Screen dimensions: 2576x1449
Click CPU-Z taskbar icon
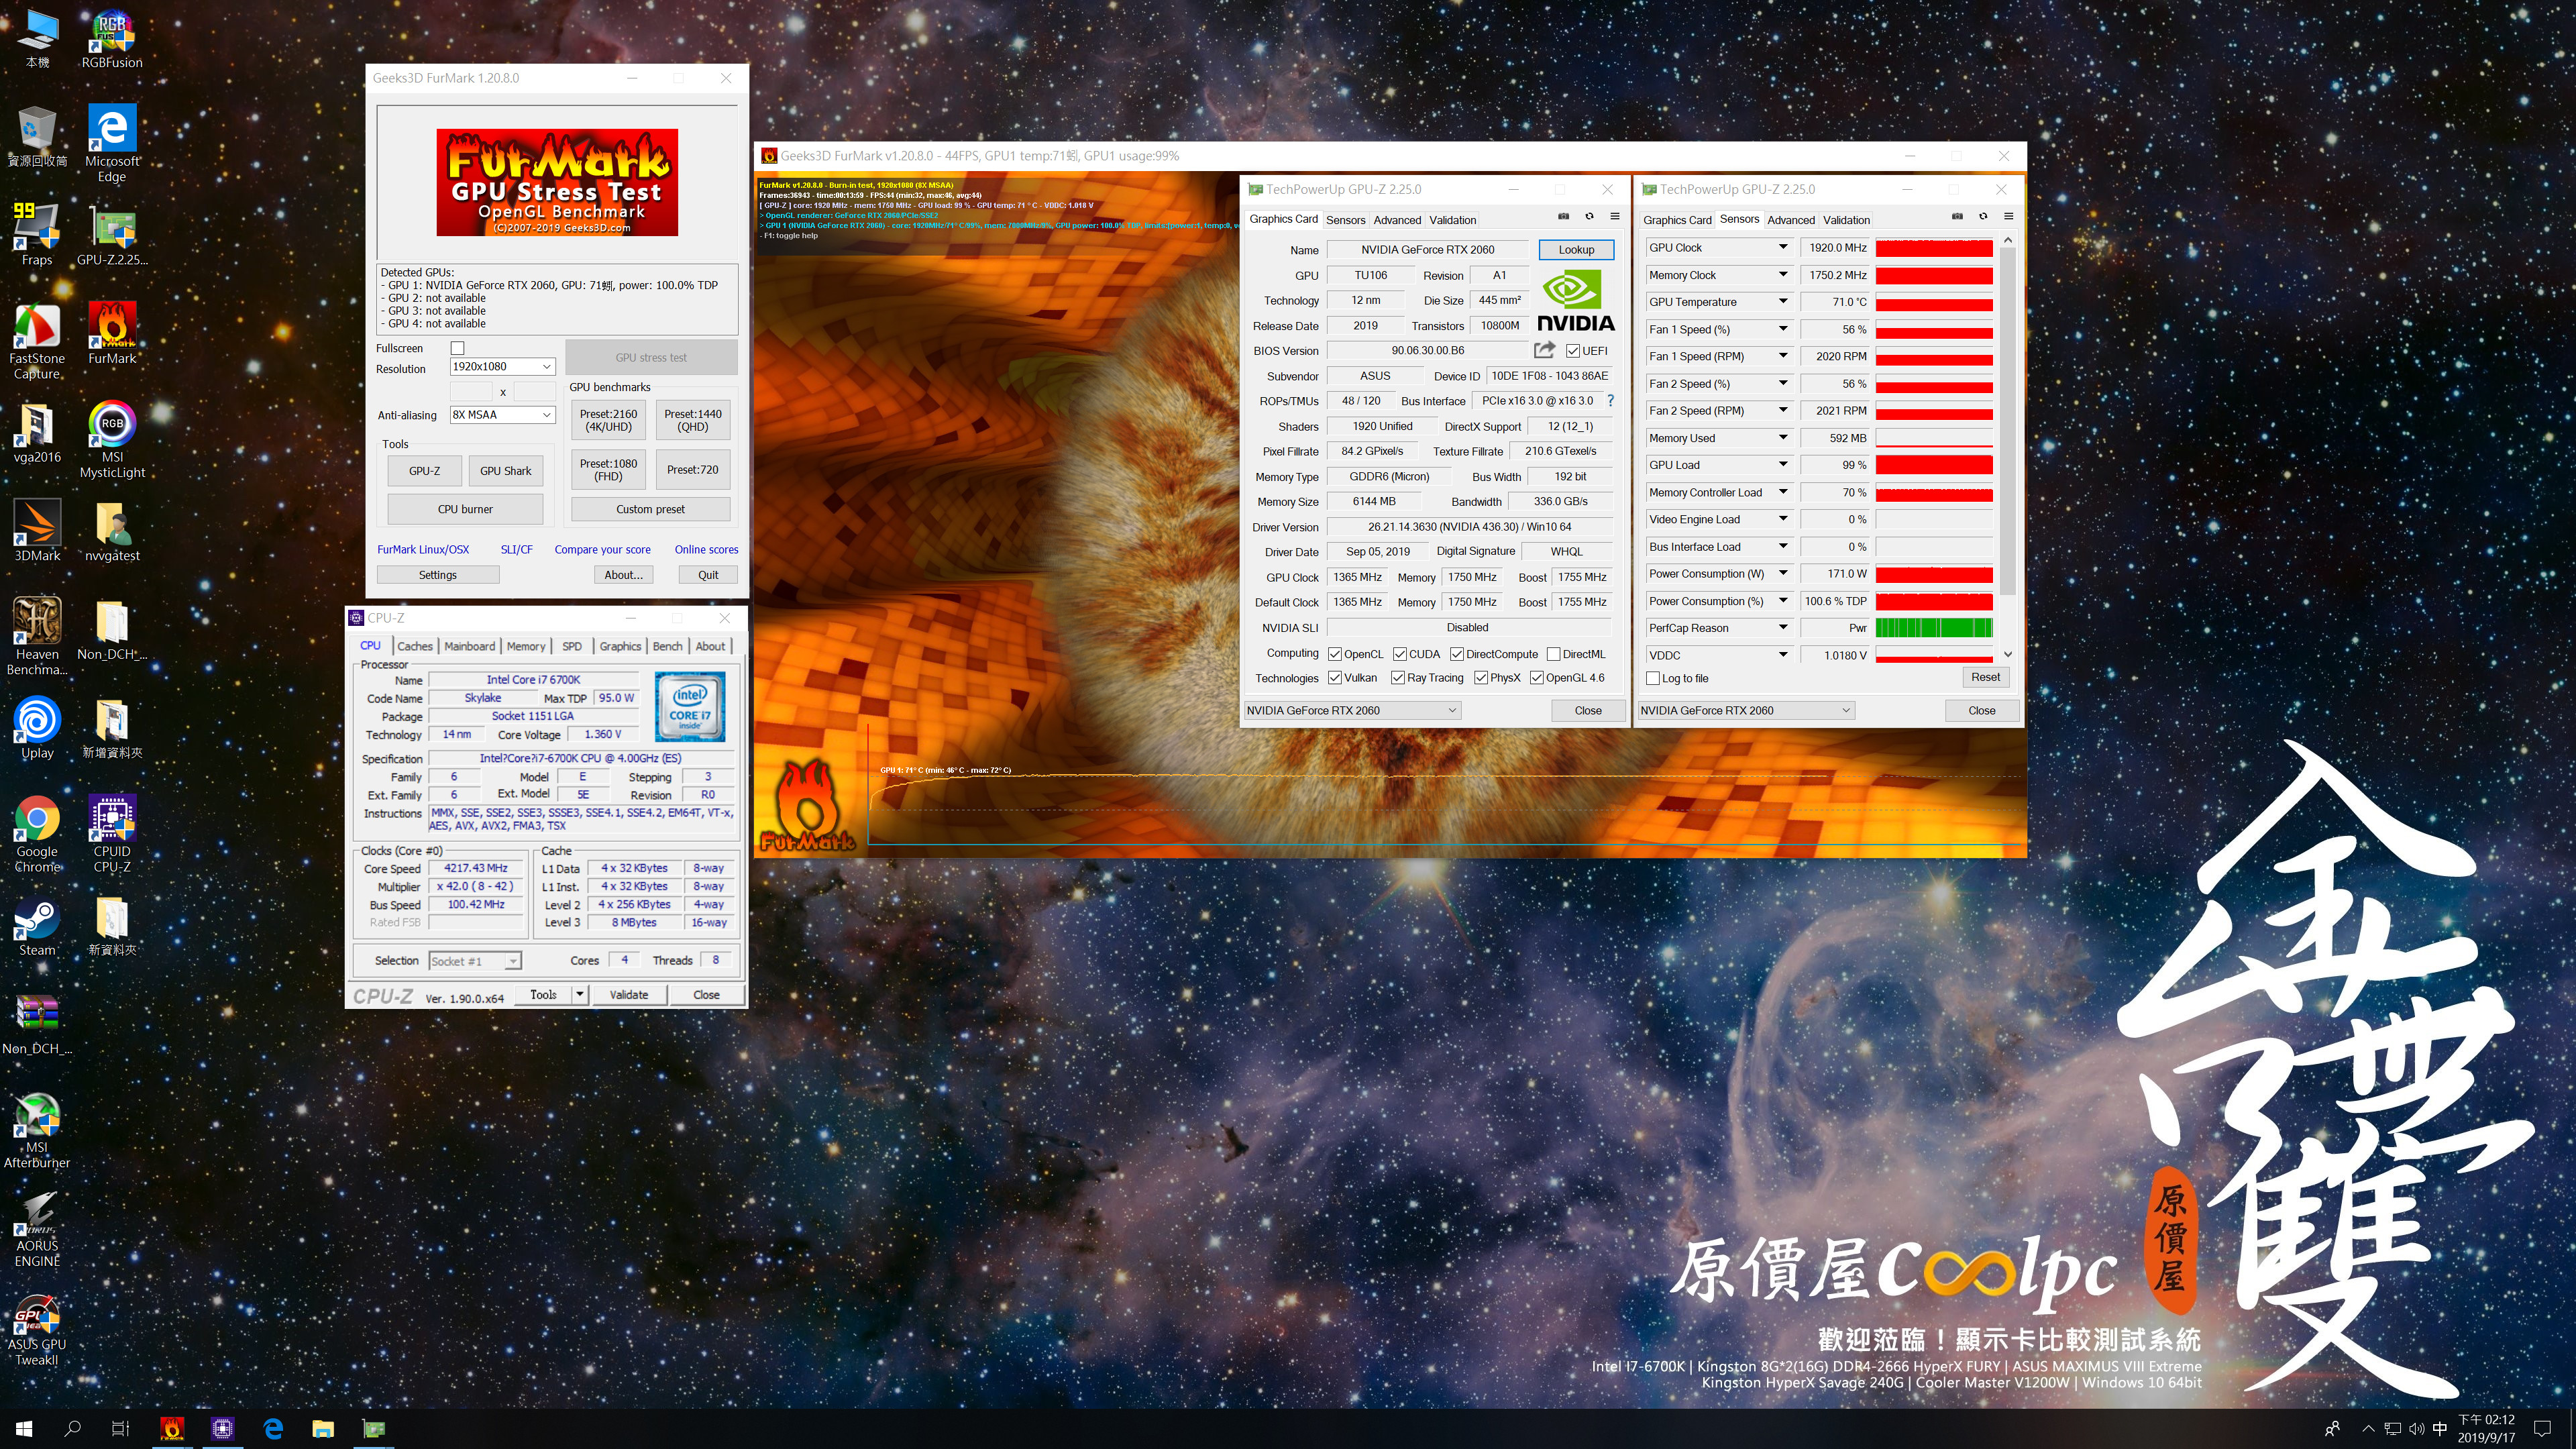(222, 1429)
